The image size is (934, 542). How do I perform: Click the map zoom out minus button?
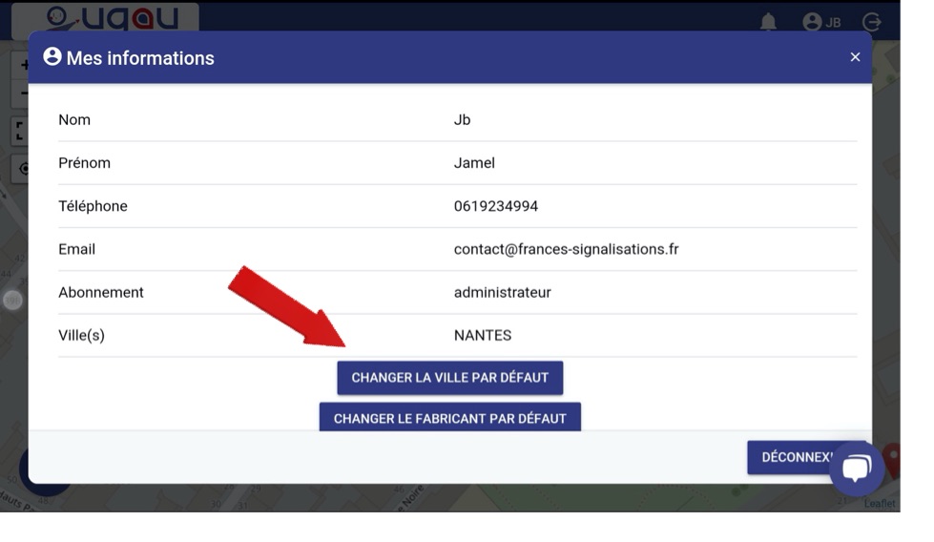click(24, 93)
